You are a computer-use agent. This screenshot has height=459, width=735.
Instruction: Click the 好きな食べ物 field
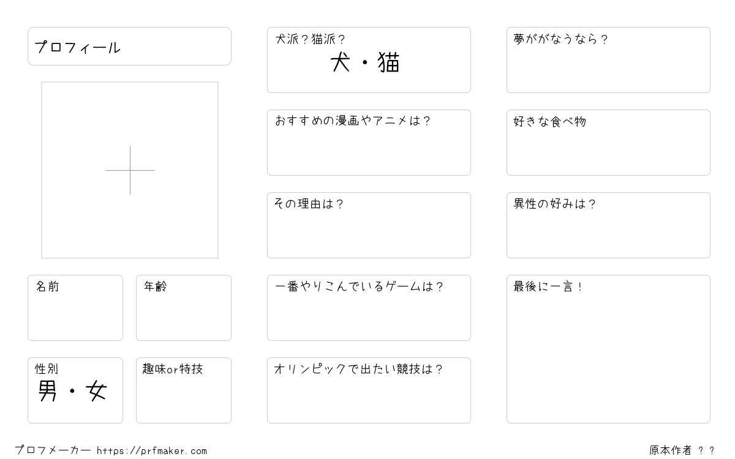coord(608,143)
